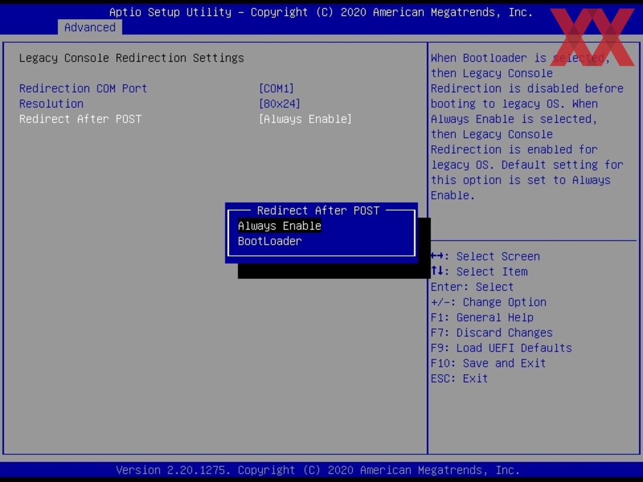Click the Redirect After POST popup title

[x=318, y=210]
